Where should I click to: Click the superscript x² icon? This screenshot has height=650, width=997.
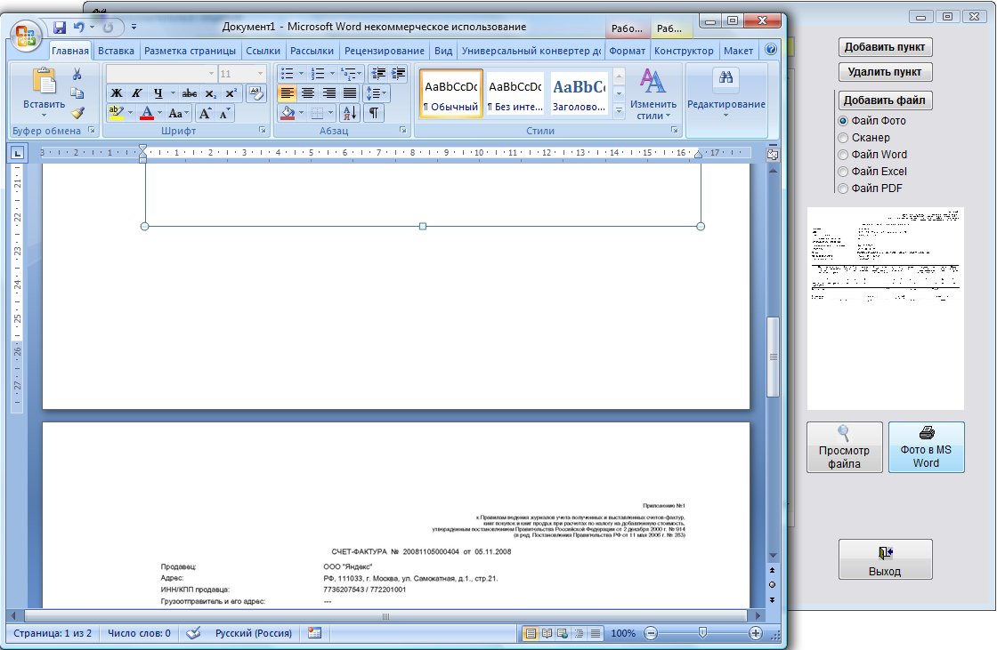(x=231, y=93)
